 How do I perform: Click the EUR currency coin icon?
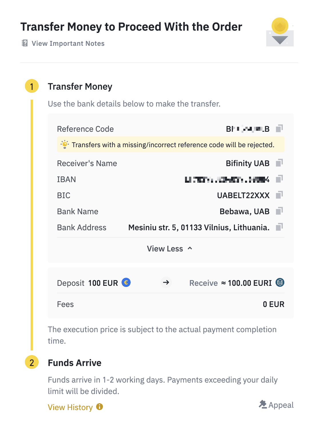pyautogui.click(x=126, y=283)
